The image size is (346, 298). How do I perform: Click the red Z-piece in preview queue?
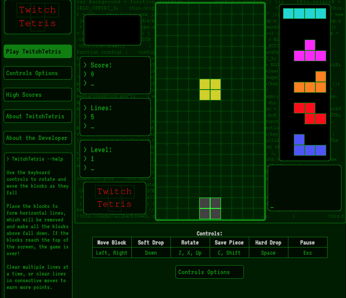pos(310,113)
